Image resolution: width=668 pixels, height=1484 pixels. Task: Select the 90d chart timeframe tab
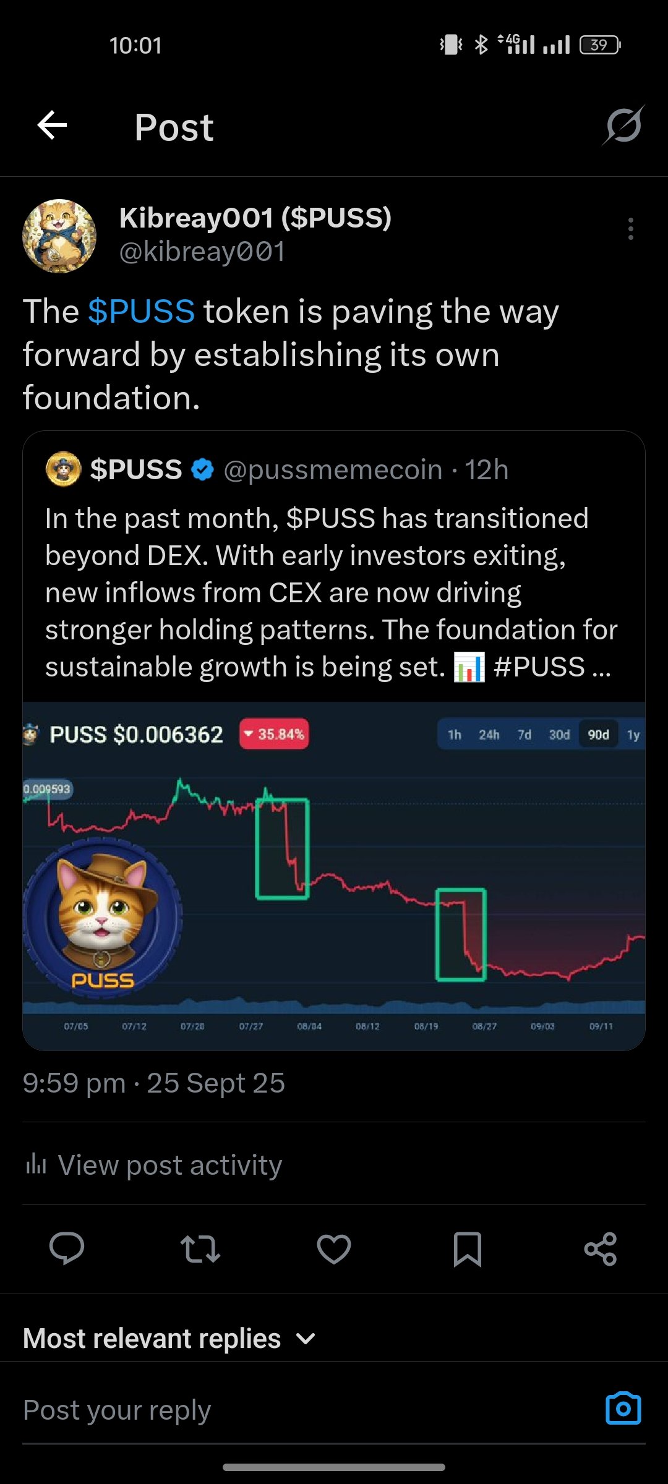coord(598,735)
